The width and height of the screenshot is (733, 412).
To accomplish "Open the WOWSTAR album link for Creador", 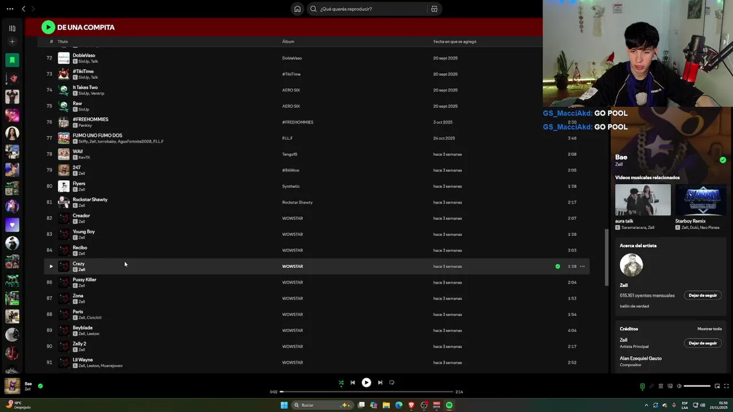I will (x=293, y=218).
